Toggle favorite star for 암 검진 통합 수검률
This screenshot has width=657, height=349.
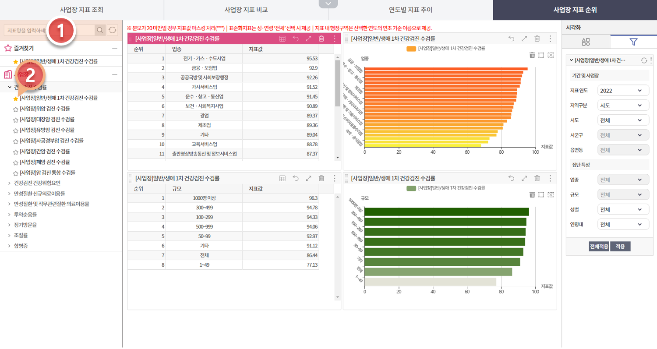click(16, 173)
